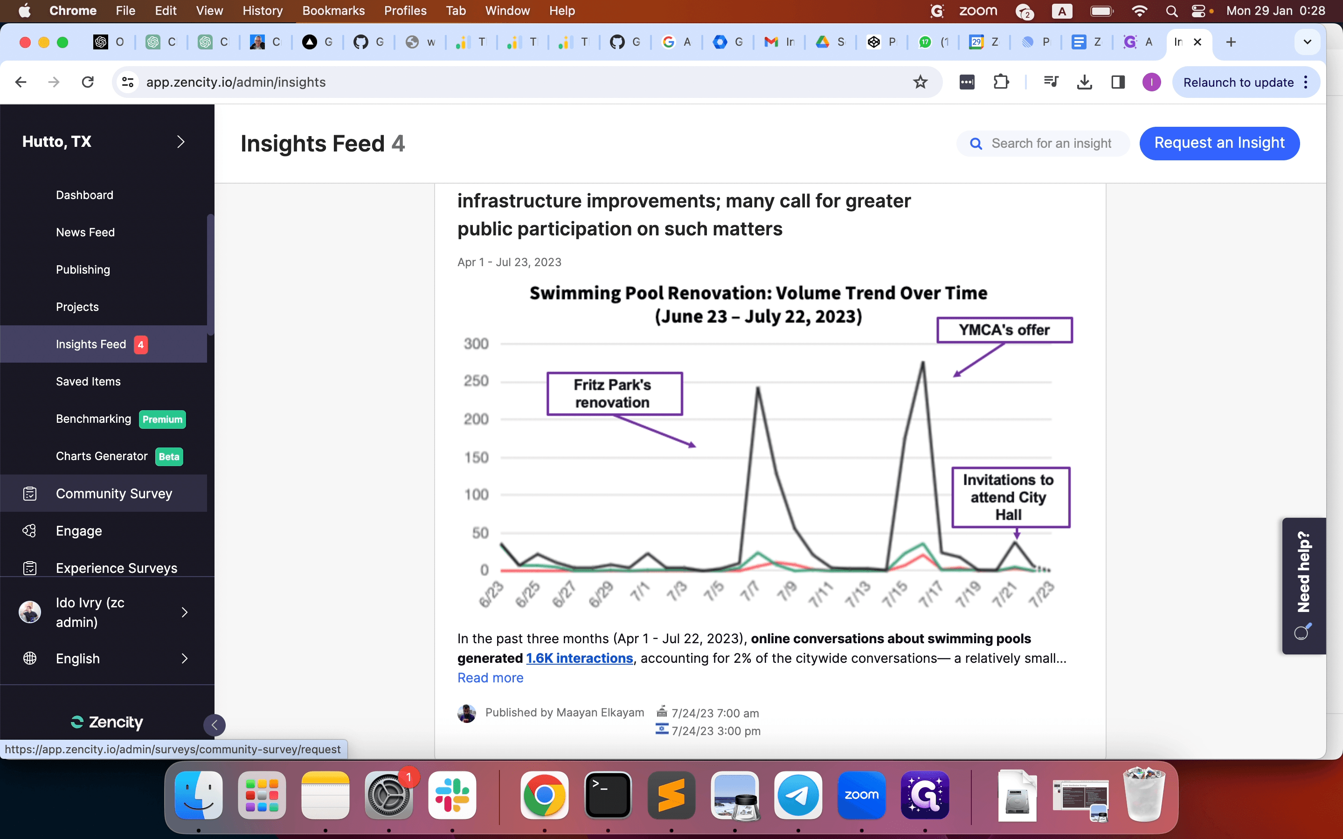Open Sublime Text from the dock

(671, 795)
